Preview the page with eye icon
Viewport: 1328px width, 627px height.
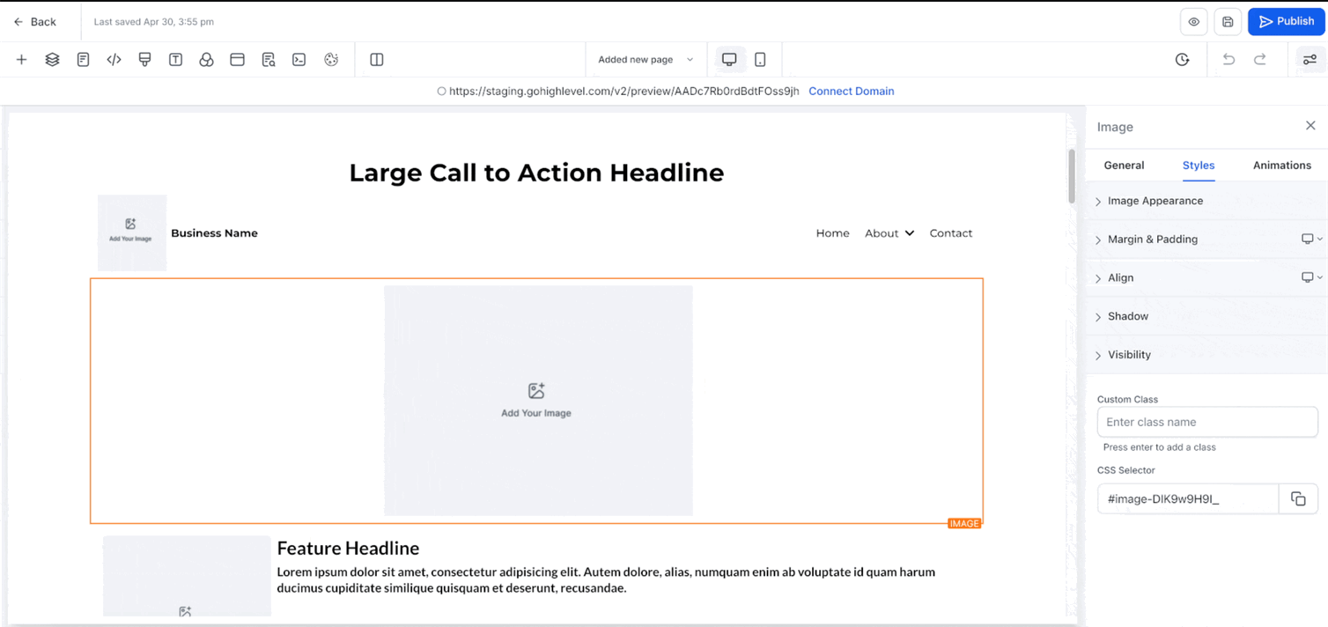tap(1194, 22)
